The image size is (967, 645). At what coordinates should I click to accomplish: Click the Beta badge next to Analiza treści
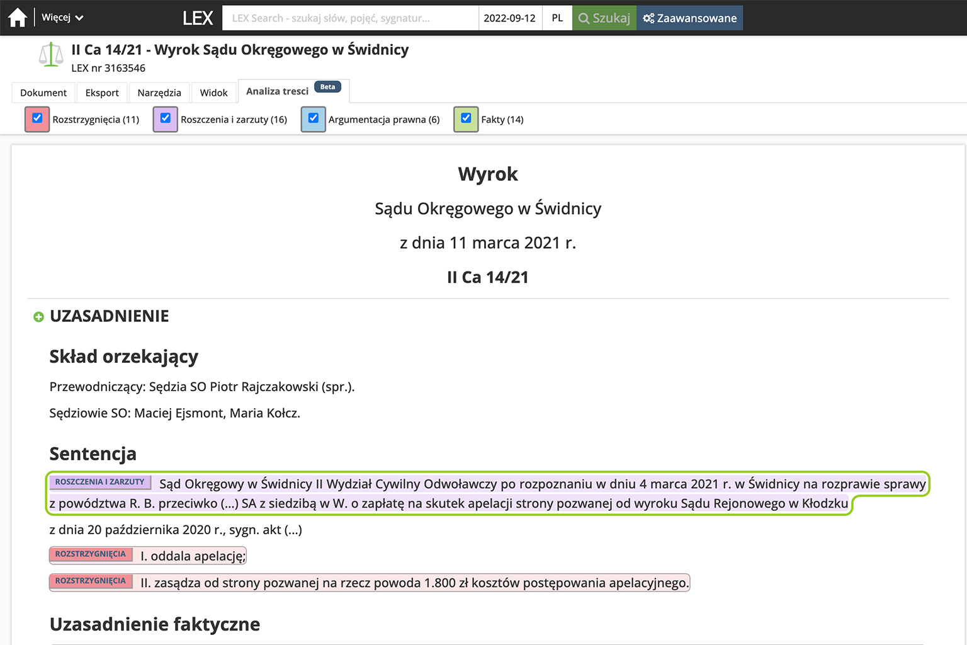[327, 87]
